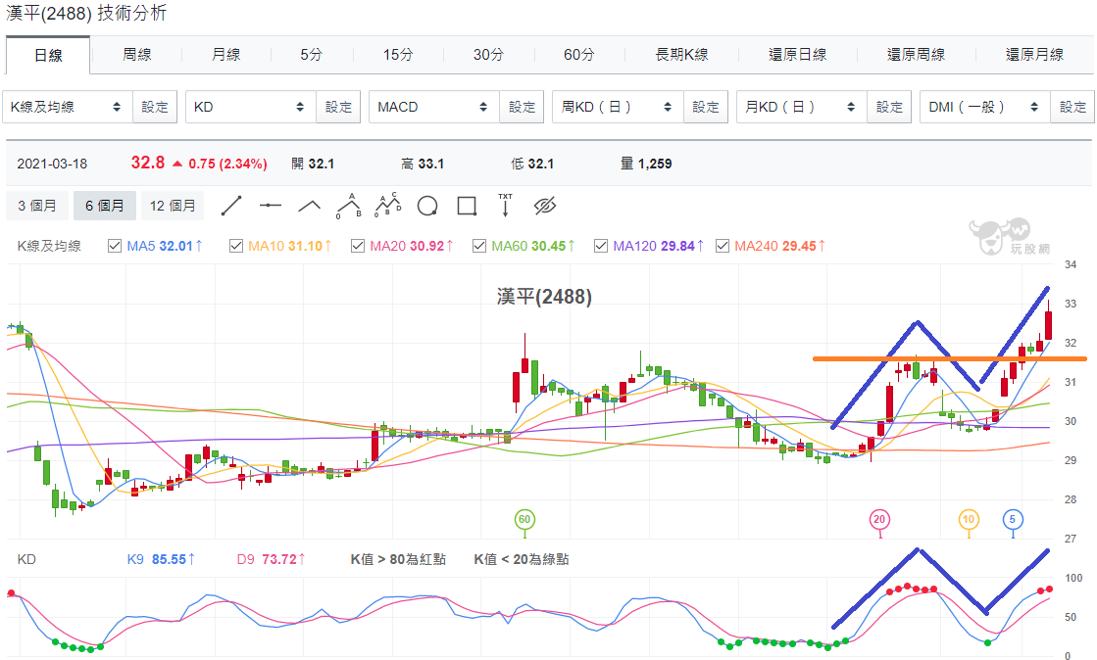Select the 12 個月 time range
Viewport: 1097px width, 660px height.
click(173, 206)
